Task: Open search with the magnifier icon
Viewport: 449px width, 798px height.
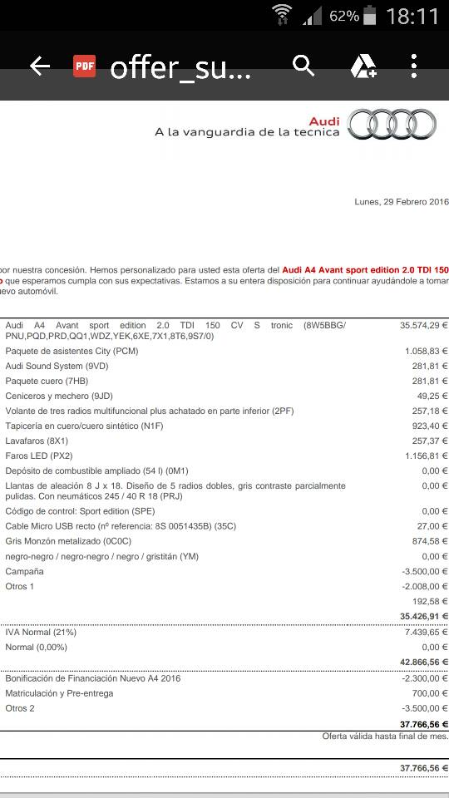Action: click(x=304, y=66)
